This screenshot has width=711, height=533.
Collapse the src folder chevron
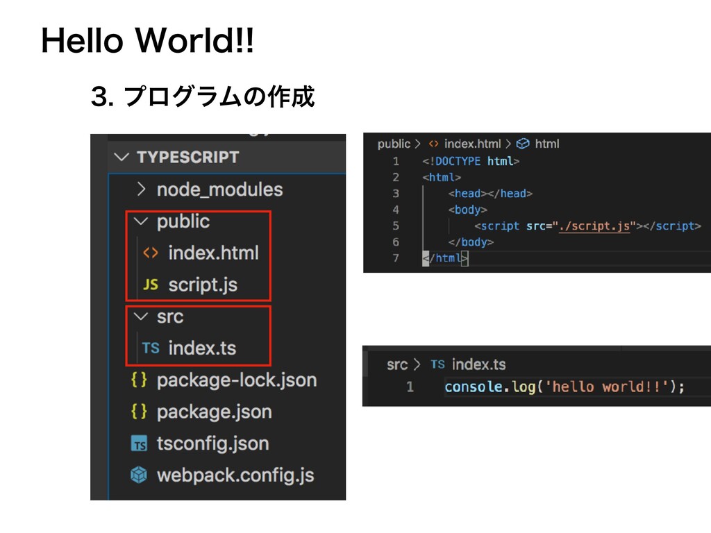pos(141,316)
